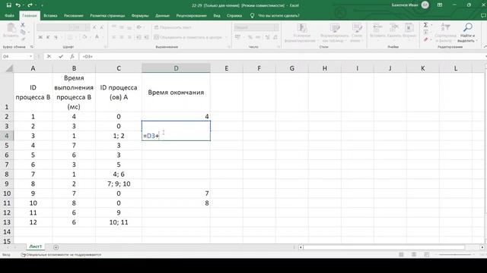Switch to the Разметка страницы tab
The image size is (487, 273).
[x=107, y=15]
